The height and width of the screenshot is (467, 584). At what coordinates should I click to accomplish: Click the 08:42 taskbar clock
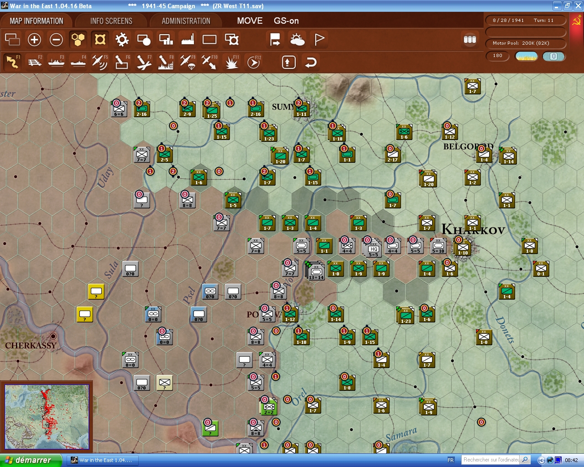[571, 460]
